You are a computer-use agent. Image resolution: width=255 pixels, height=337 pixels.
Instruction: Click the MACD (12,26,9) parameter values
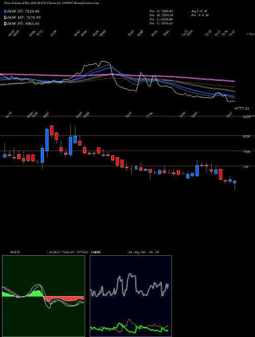pyautogui.click(x=74, y=252)
